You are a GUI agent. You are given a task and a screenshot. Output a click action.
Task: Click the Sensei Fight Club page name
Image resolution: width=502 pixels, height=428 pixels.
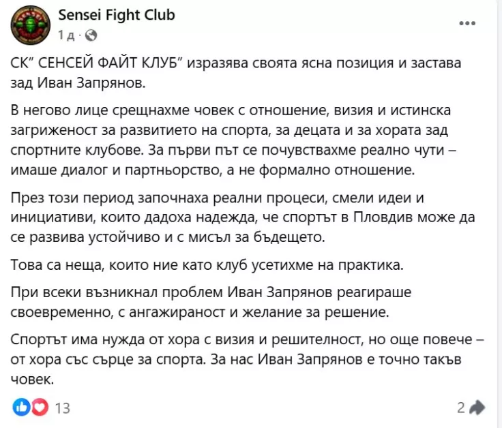click(117, 15)
